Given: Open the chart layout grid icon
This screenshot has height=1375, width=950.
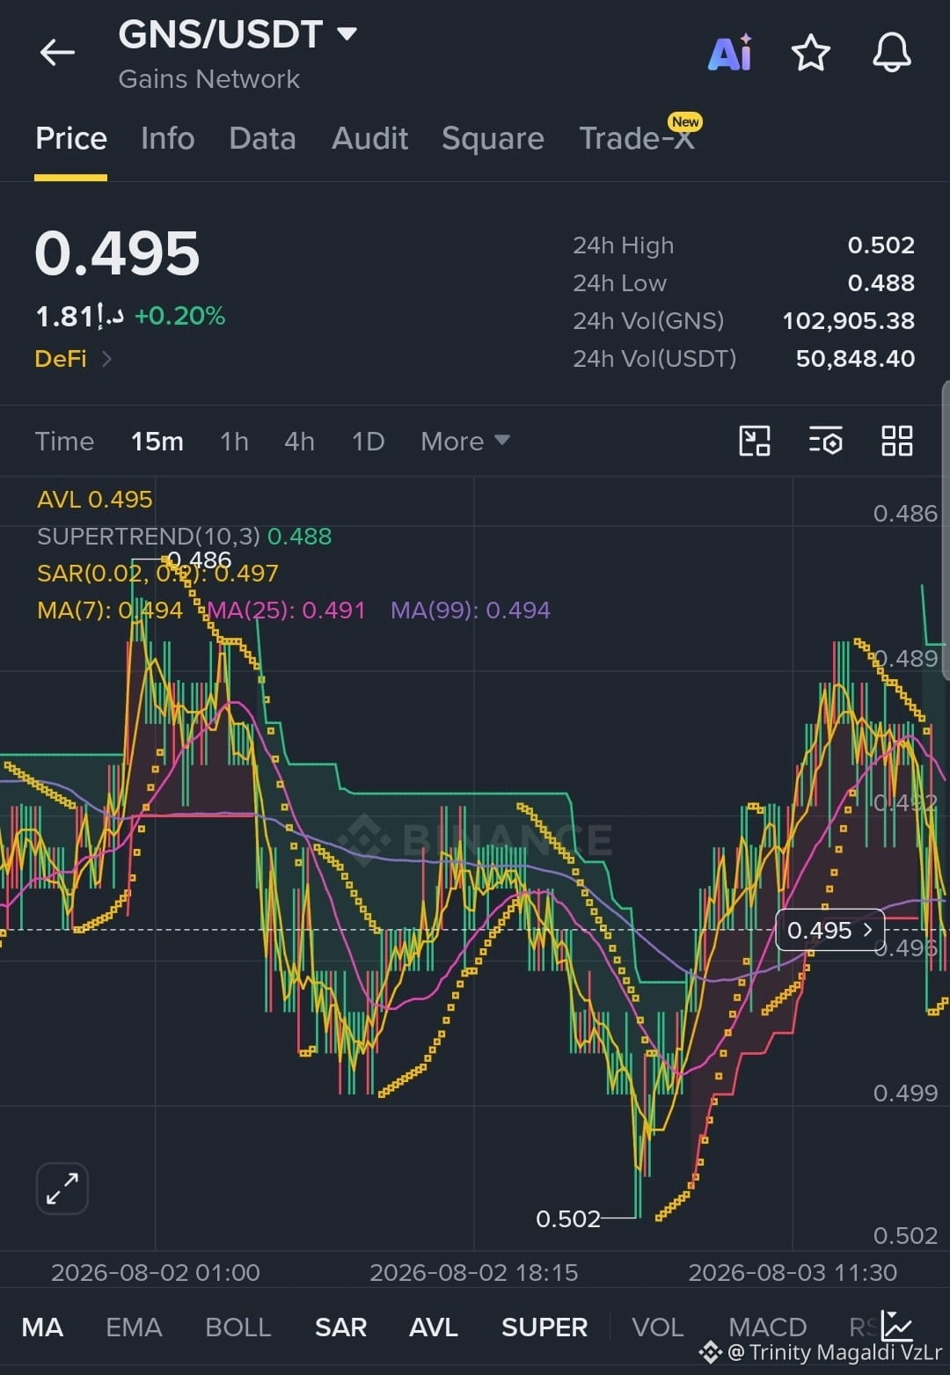Looking at the screenshot, I should [896, 441].
